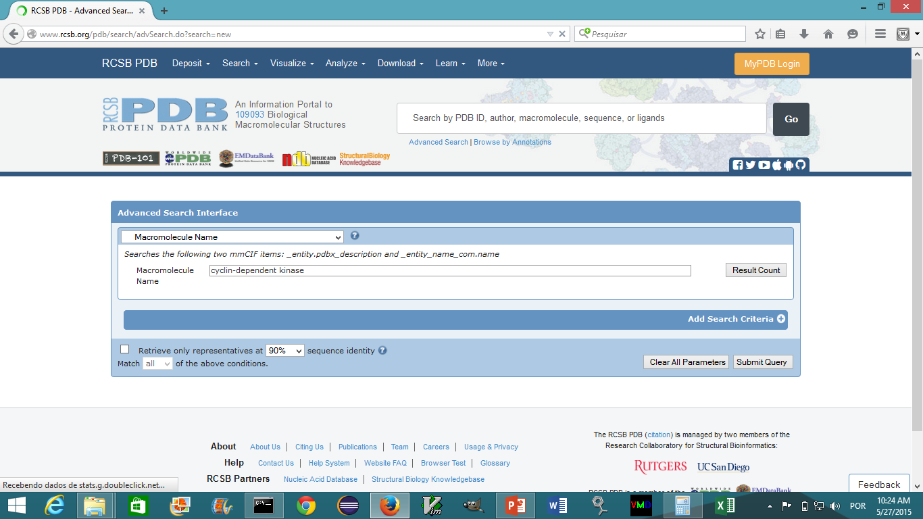Click the Go search button
The image size is (923, 519).
tap(791, 119)
